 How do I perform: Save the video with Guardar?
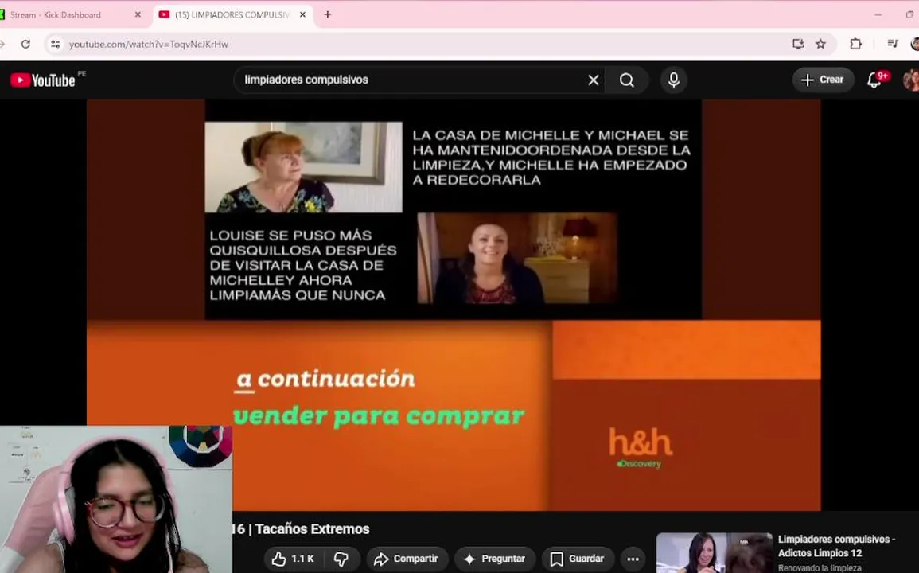tap(578, 559)
